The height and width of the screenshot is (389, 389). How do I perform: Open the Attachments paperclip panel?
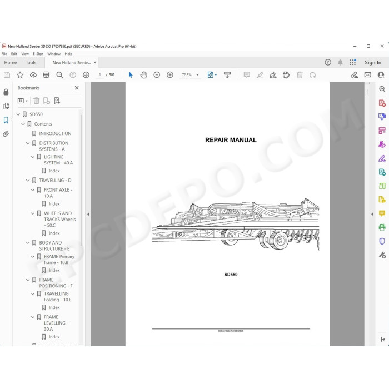coord(6,134)
